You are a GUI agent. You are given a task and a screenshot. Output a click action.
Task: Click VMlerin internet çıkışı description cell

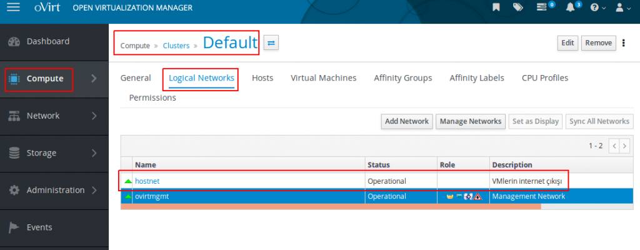tap(561, 181)
